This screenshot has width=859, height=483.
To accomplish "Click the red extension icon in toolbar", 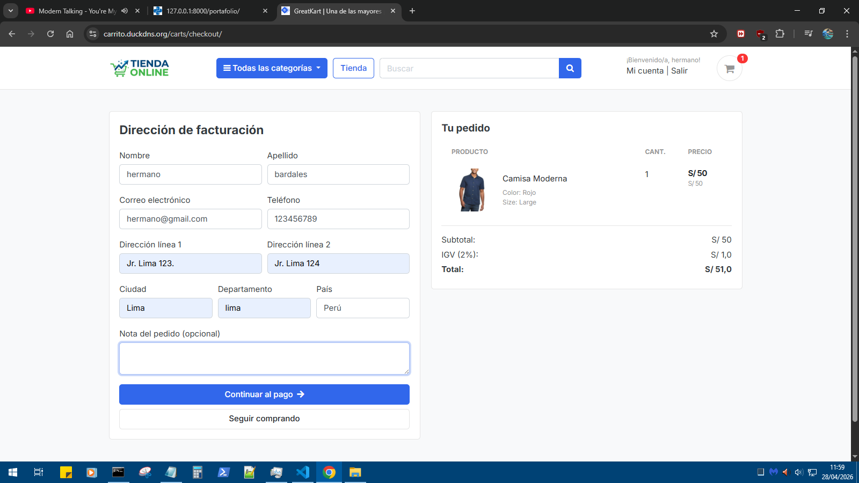I will pos(741,34).
